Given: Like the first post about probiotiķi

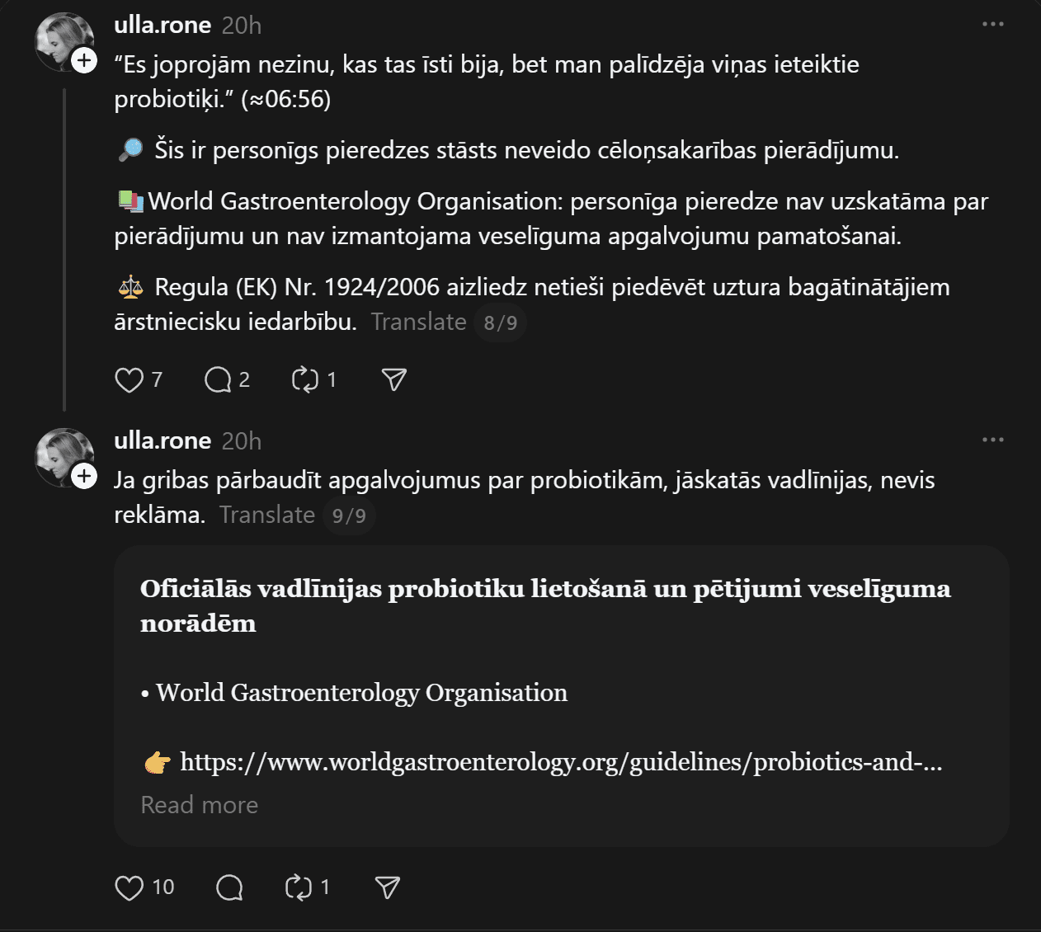Looking at the screenshot, I should (130, 380).
